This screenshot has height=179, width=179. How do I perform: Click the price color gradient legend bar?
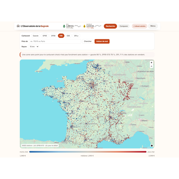(x=88, y=152)
